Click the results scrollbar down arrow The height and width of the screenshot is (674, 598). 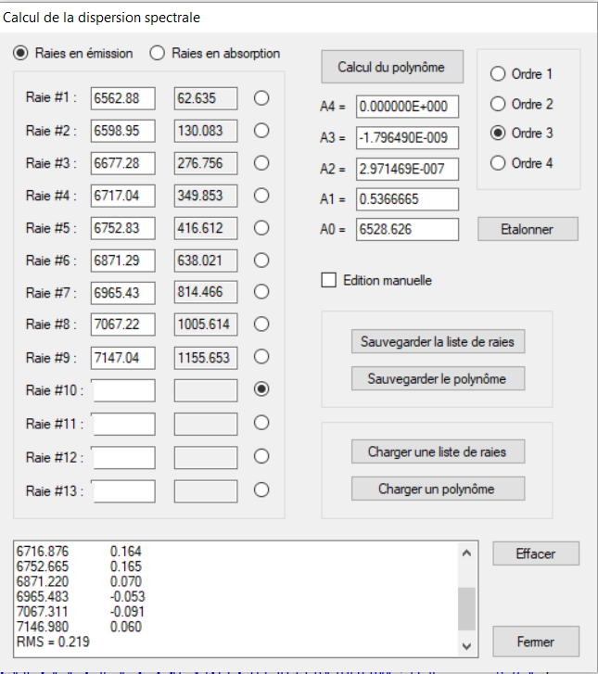coord(466,644)
